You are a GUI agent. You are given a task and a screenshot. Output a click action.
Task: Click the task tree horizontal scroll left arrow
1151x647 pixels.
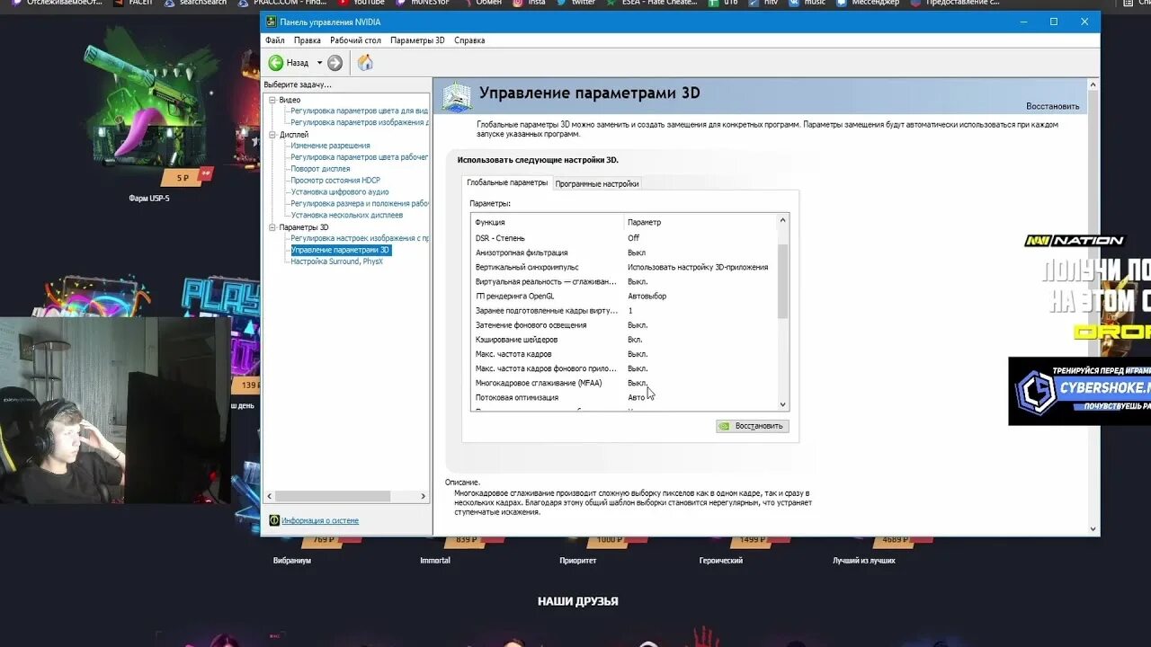pyautogui.click(x=270, y=496)
